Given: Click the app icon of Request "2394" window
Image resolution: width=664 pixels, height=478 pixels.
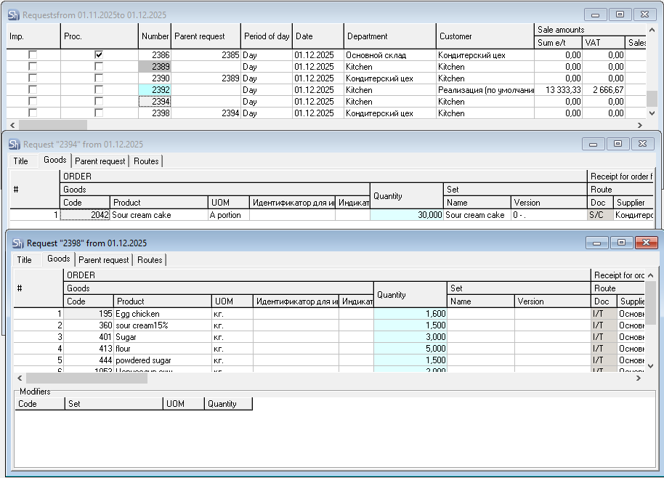Looking at the screenshot, I should tap(14, 145).
